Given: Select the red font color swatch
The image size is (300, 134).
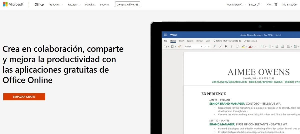Looking at the screenshot, I should click(250, 46).
